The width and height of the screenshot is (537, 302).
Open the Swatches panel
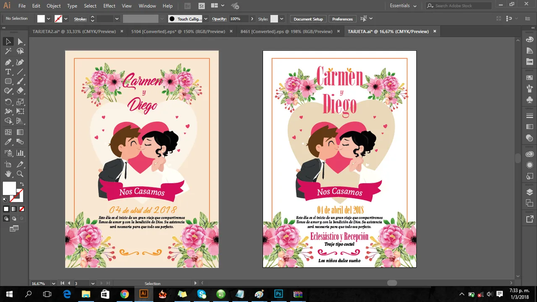tap(529, 78)
